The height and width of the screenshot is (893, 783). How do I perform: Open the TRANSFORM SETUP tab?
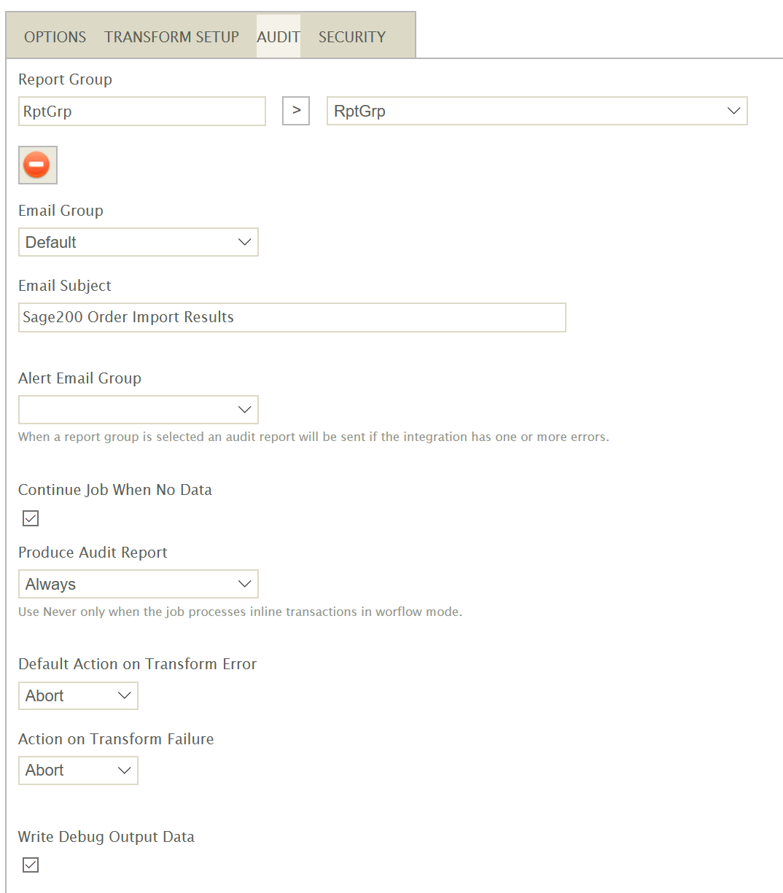click(x=171, y=36)
